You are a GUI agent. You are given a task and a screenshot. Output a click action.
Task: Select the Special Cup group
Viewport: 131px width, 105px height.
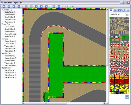click(x=6, y=53)
